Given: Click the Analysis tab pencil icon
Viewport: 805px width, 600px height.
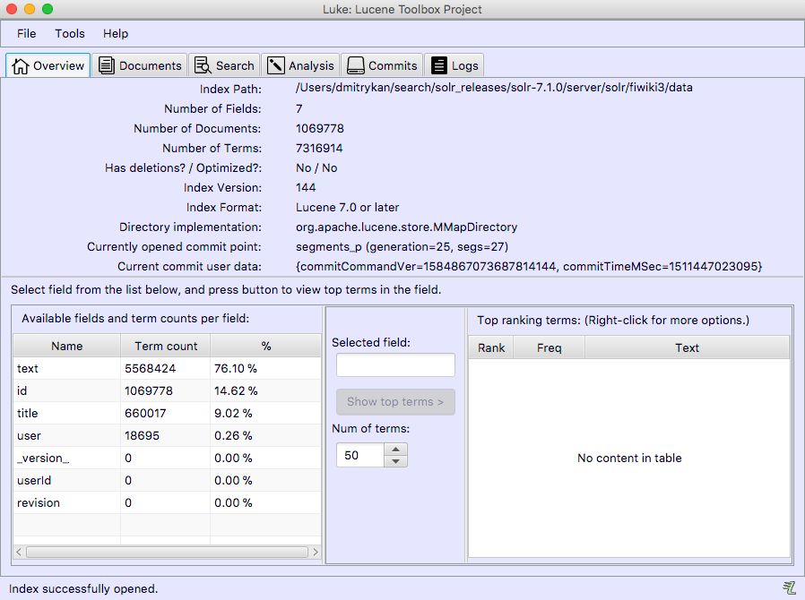Looking at the screenshot, I should (x=276, y=65).
